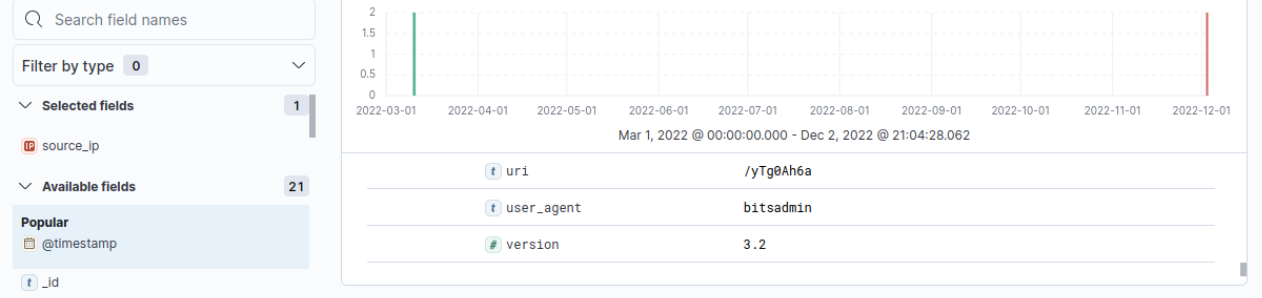1262x298 pixels.
Task: Click the calendar icon next to @timestamp
Action: pyautogui.click(x=29, y=243)
